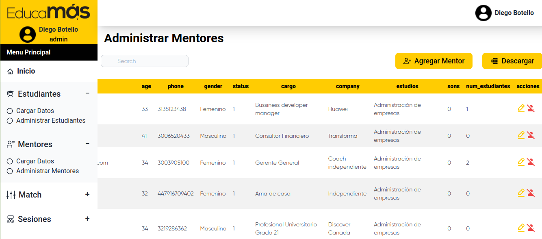Click the add-person icon in Agregar Mentor
Viewport: 542px width, 239px height.
pyautogui.click(x=407, y=61)
